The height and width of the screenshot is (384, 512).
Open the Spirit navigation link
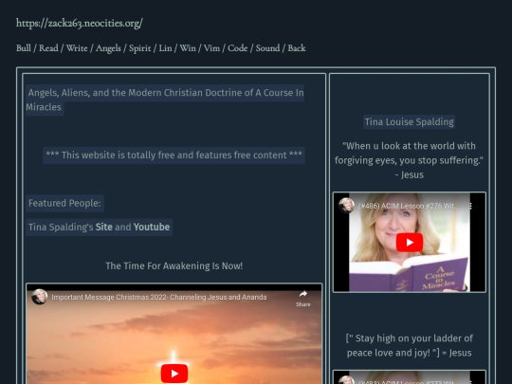(x=139, y=48)
